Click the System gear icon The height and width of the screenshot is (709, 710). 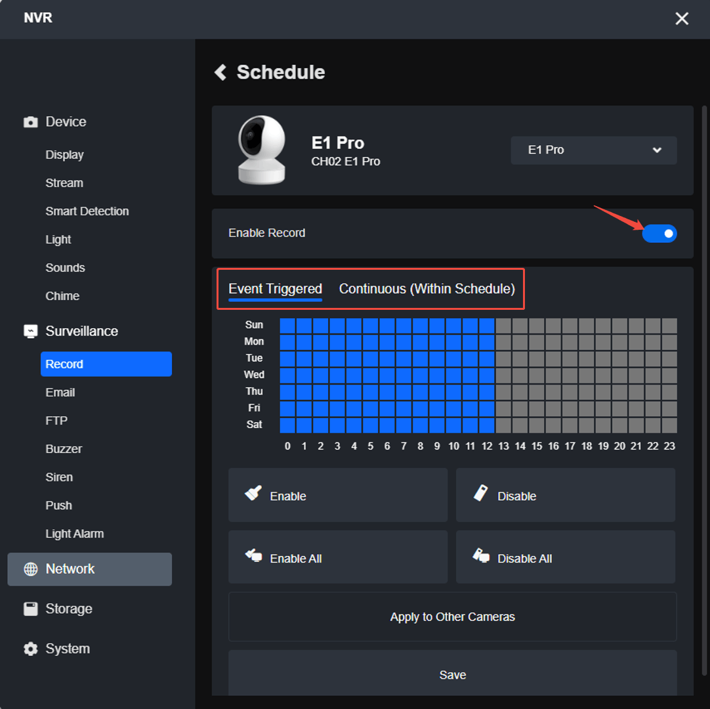click(x=30, y=649)
